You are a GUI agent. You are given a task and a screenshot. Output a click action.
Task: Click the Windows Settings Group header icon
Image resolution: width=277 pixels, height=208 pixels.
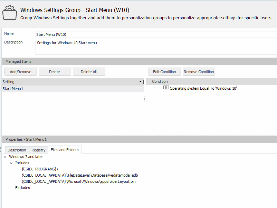(10, 13)
